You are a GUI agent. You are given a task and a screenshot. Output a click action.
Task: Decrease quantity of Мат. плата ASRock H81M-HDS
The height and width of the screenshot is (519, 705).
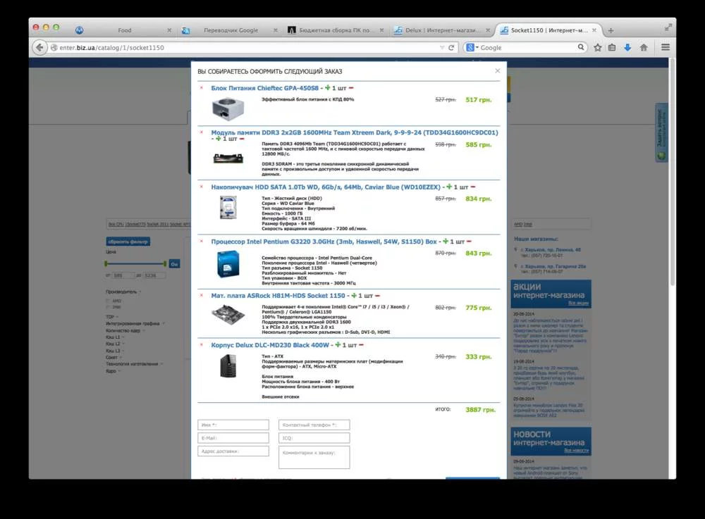pos(378,296)
